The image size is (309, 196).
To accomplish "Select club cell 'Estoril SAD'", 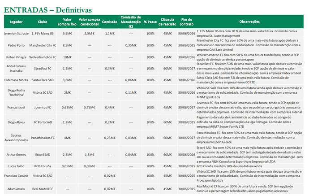I will (43, 155).
